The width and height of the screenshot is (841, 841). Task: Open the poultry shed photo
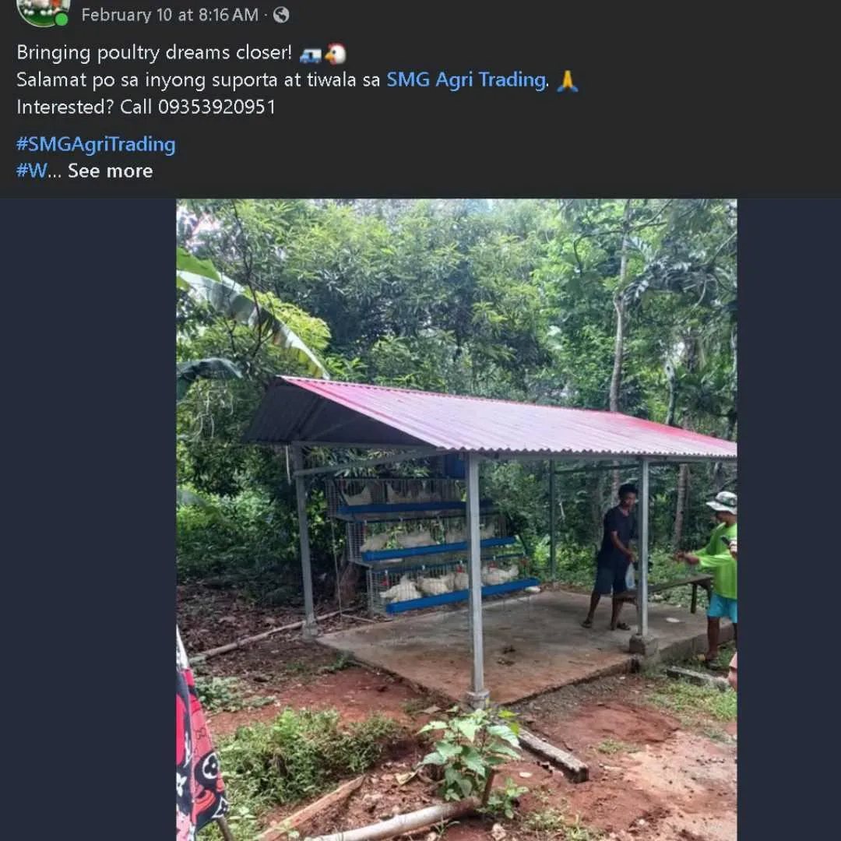456,519
